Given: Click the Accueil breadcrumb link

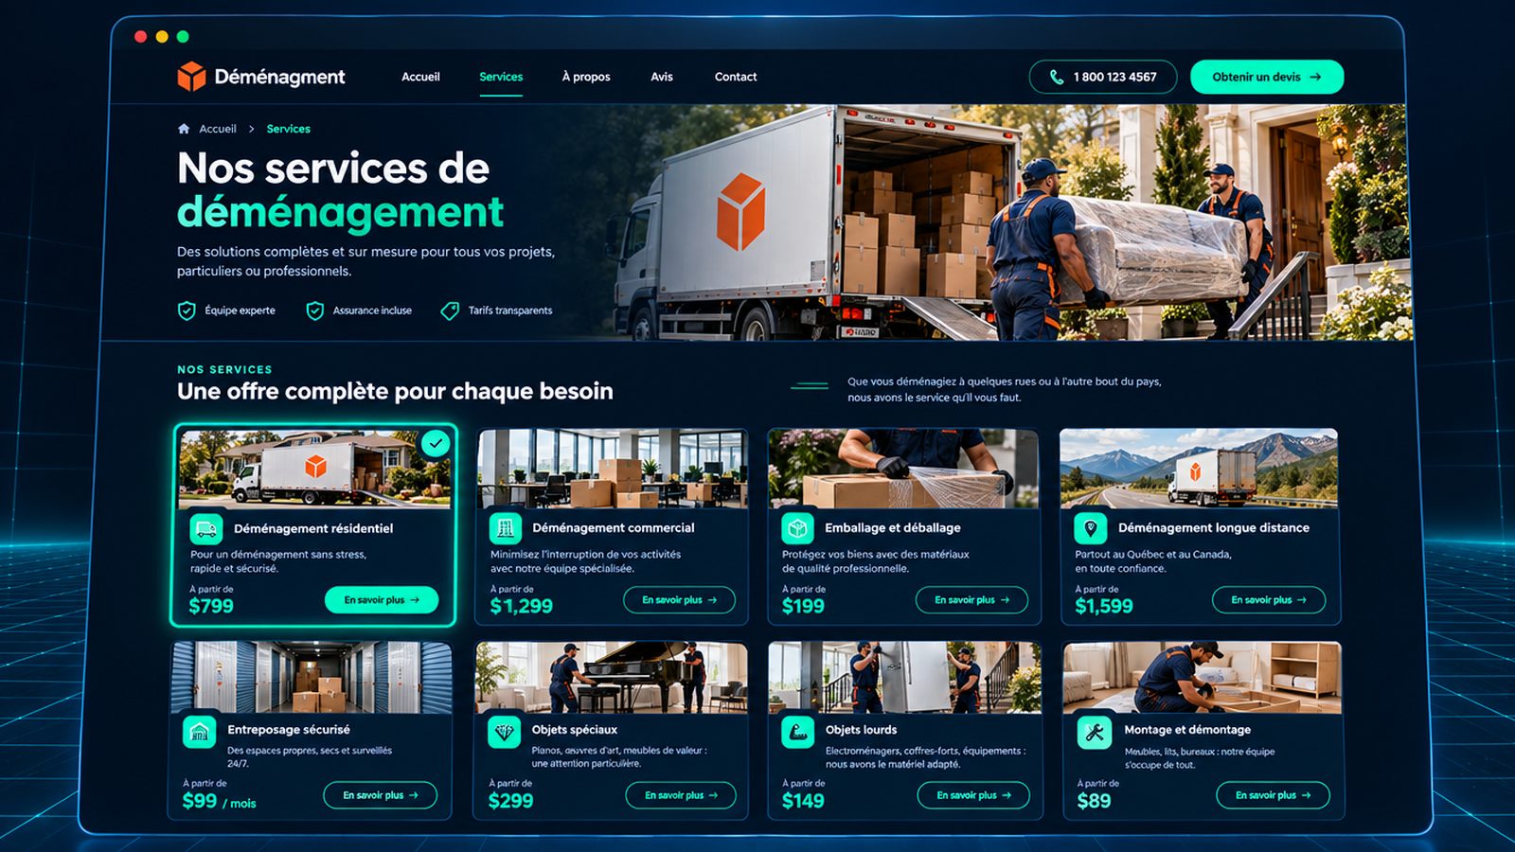Looking at the screenshot, I should point(218,129).
